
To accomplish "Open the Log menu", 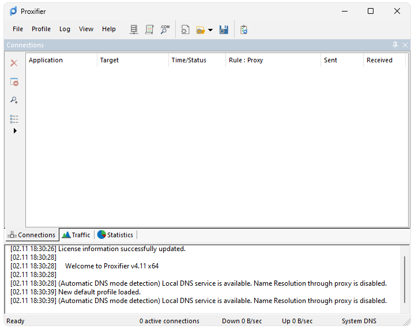I will point(65,29).
